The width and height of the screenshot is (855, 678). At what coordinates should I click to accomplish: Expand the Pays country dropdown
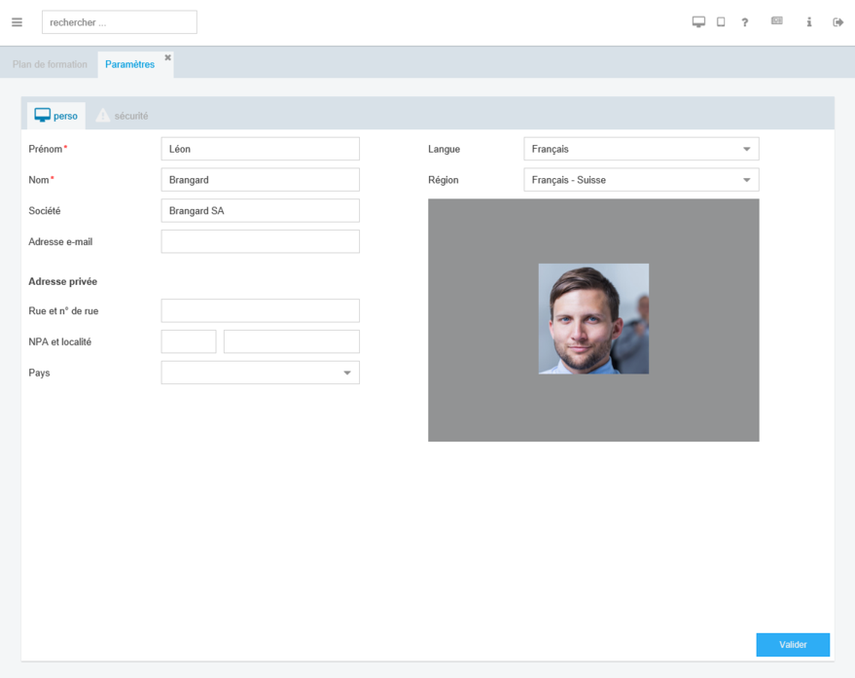tap(260, 373)
